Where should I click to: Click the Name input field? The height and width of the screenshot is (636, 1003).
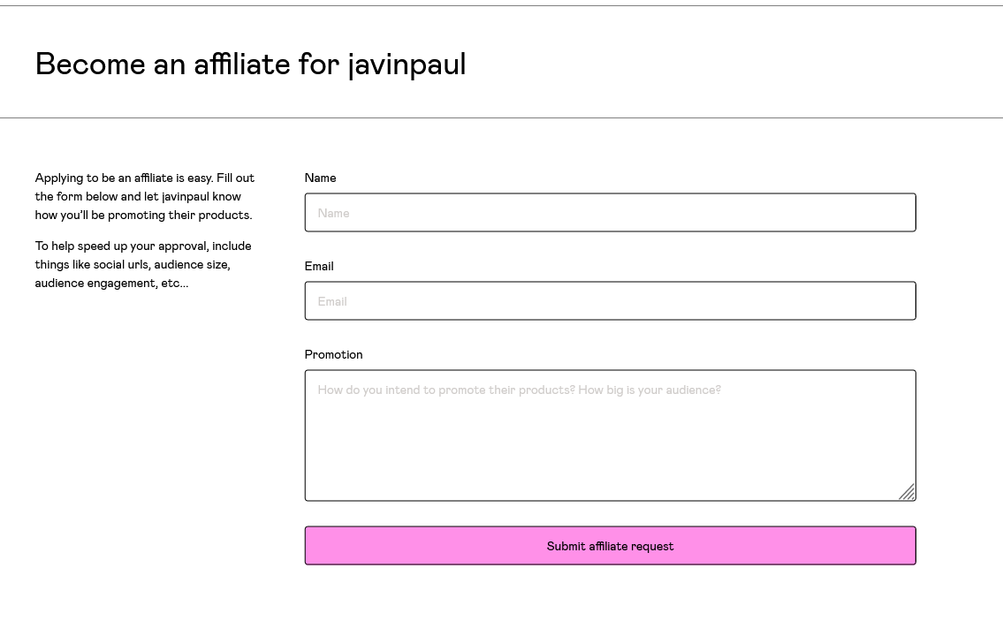(x=610, y=212)
